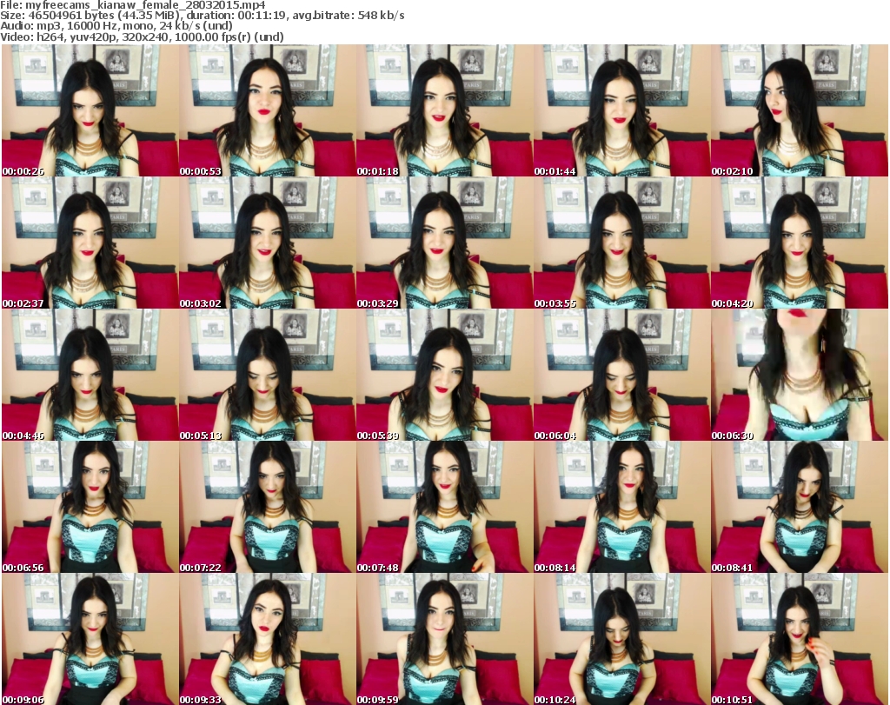The height and width of the screenshot is (705, 890).
Task: Open the thumbnail stamped 00:05:13
Action: (268, 375)
